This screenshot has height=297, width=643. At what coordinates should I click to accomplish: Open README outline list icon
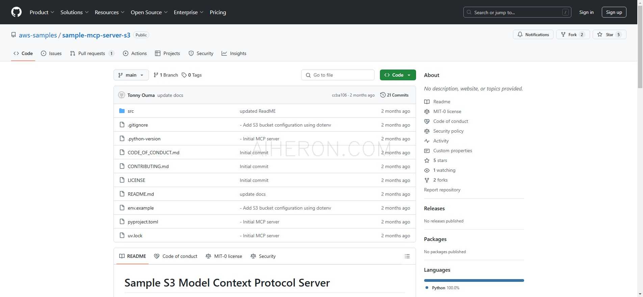(x=407, y=256)
